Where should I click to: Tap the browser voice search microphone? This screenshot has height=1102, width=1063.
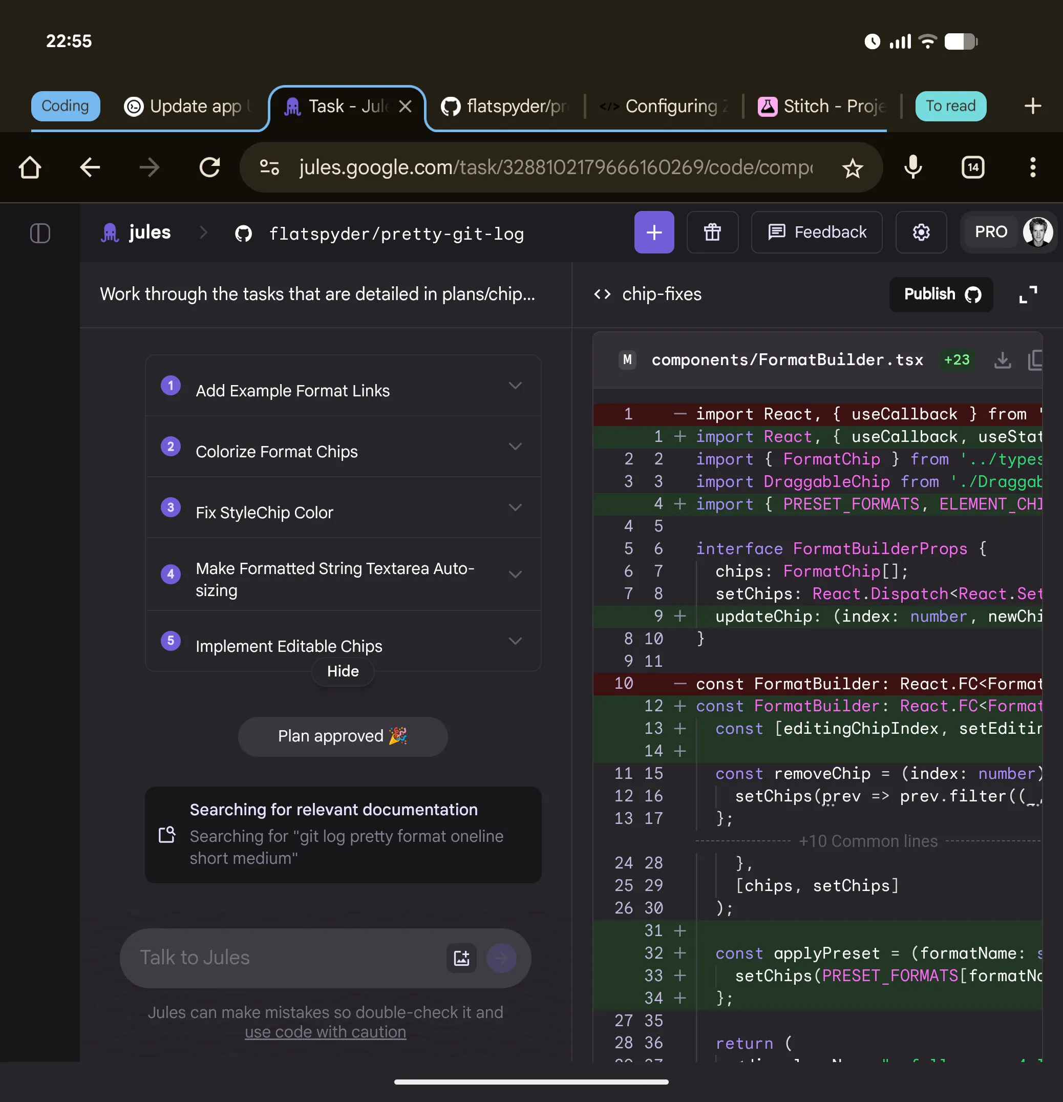pyautogui.click(x=913, y=167)
